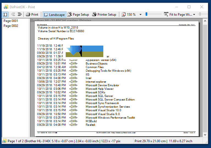Click 'Microsoft SDKs' entry
Viewport: 211px width, 148px height.
point(95,93)
